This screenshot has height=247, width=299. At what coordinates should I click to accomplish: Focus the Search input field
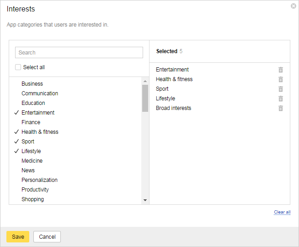(79, 52)
